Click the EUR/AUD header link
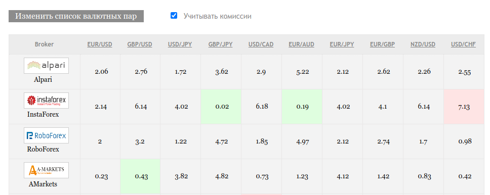490x195 pixels. click(x=302, y=44)
